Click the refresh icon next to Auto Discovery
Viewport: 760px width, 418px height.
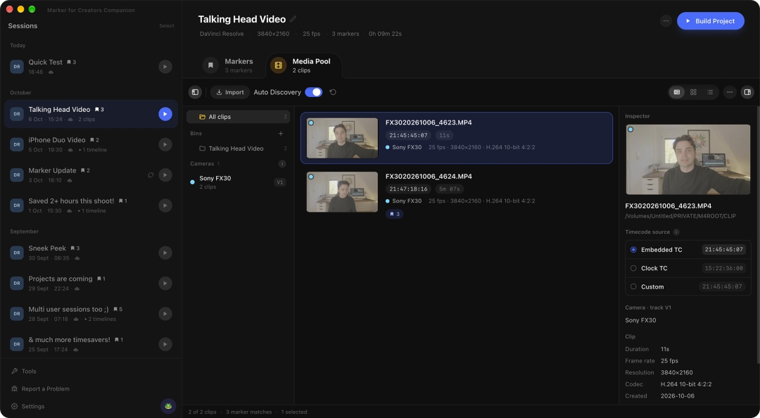[333, 92]
